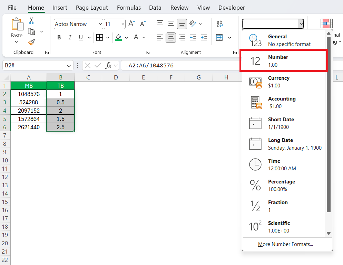Image resolution: width=343 pixels, height=265 pixels.
Task: Align text left
Action: pos(160,38)
